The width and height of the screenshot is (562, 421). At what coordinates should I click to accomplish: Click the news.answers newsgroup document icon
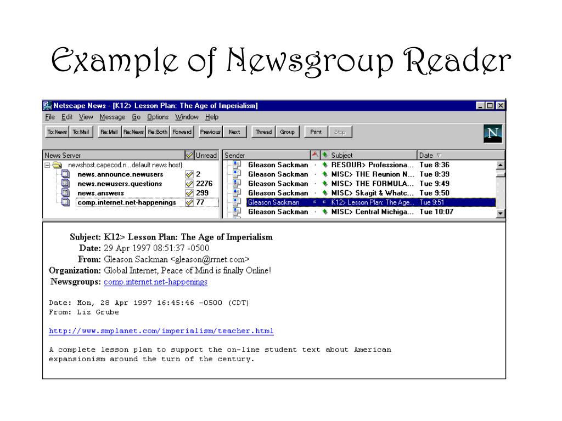pos(65,192)
